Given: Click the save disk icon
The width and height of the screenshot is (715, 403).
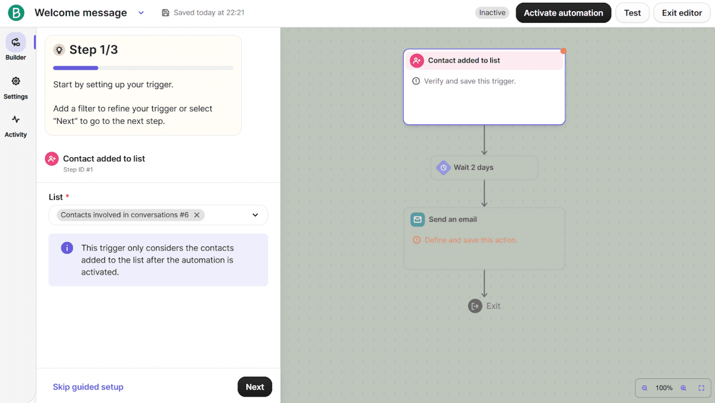Looking at the screenshot, I should [165, 13].
